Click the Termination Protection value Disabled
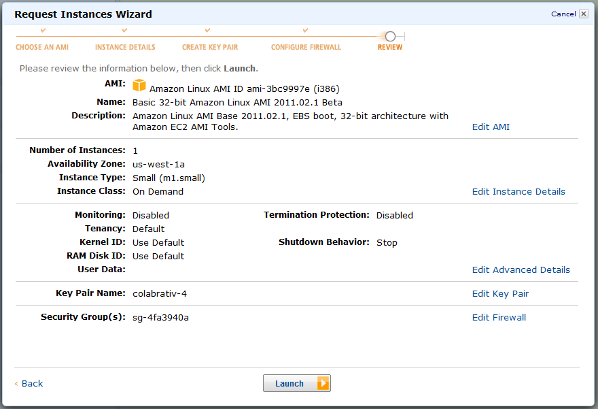 pyautogui.click(x=395, y=215)
